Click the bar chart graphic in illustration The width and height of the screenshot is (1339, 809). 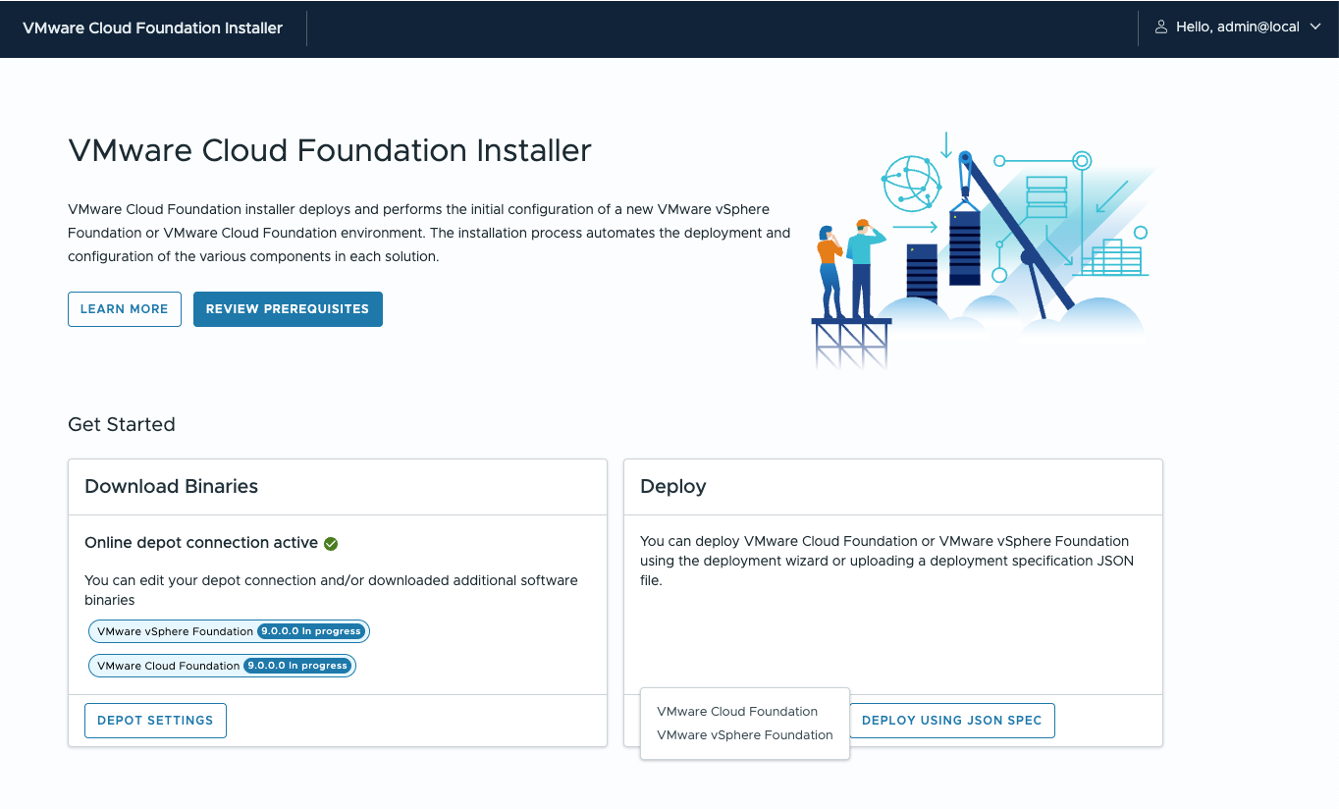point(1110,258)
